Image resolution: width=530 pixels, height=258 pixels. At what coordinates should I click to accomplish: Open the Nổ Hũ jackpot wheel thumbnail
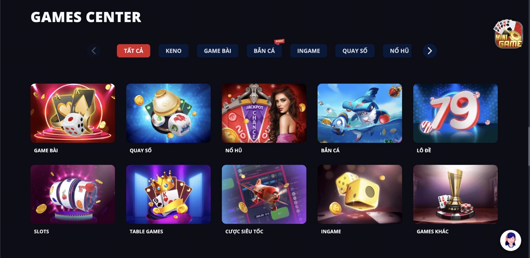point(264,113)
